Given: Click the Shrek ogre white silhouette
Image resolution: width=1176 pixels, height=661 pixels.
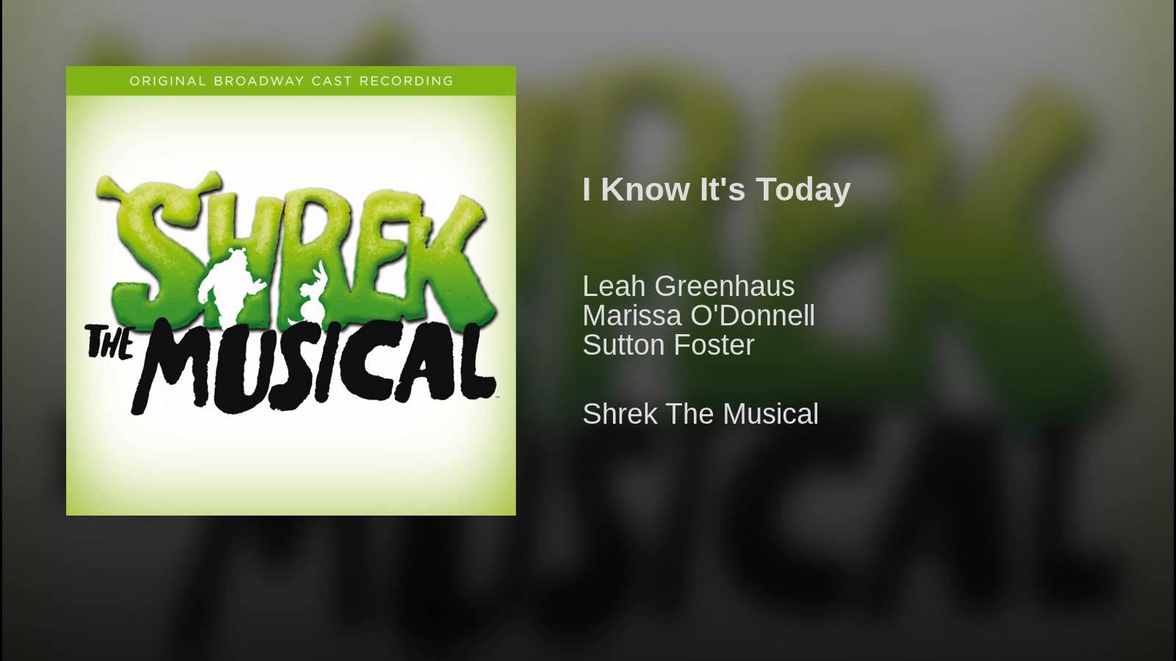Looking at the screenshot, I should pos(228,285).
